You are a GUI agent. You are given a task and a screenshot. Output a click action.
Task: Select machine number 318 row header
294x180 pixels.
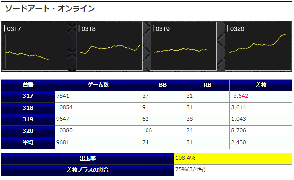point(28,108)
